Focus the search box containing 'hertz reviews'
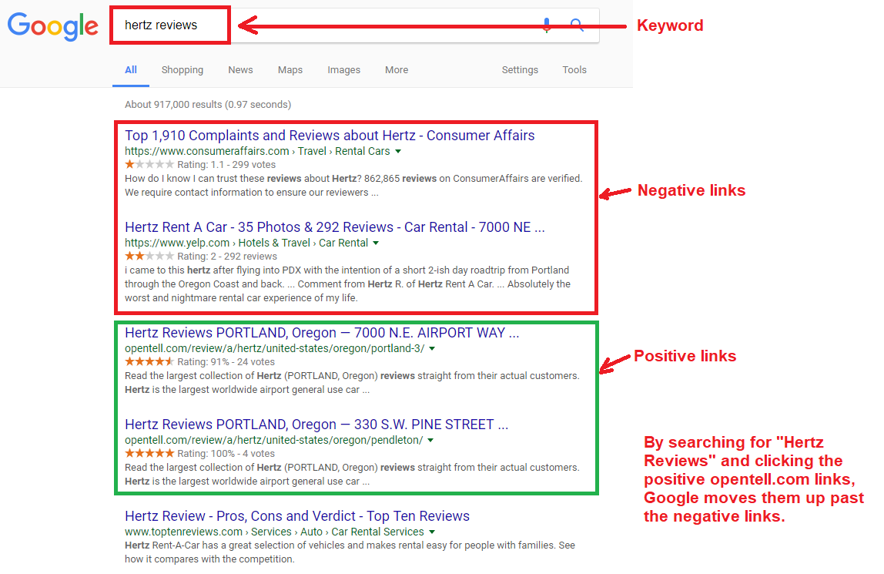Screen dimensions: 884x574 point(355,25)
